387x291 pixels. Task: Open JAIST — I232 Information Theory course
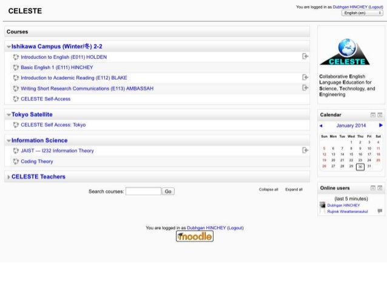tap(57, 151)
